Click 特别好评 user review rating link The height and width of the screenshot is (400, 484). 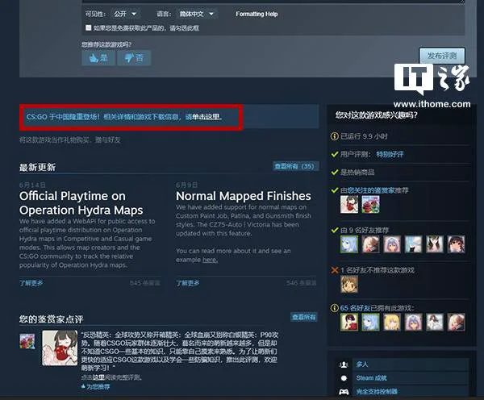point(390,154)
